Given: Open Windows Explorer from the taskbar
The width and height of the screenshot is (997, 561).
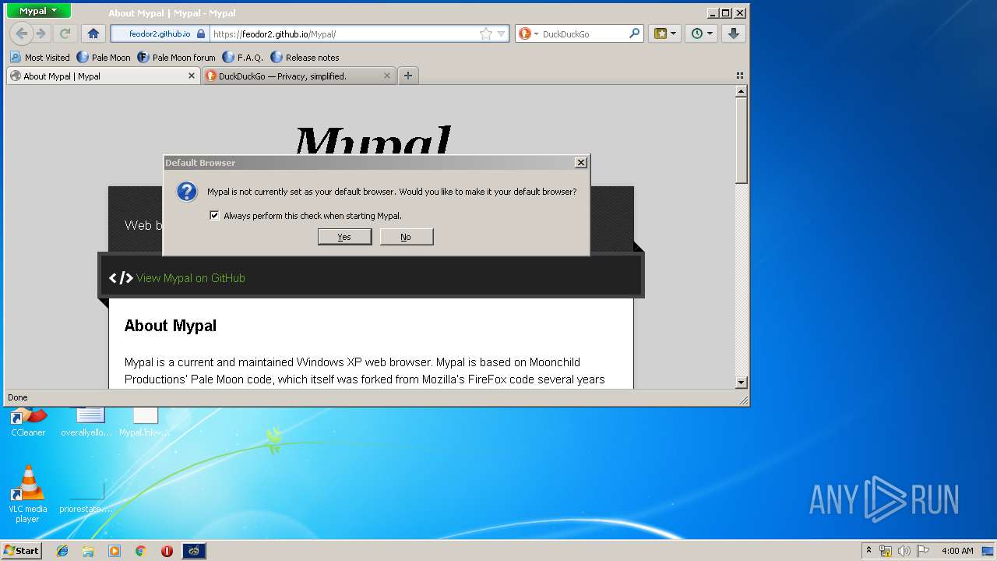Looking at the screenshot, I should 88,551.
